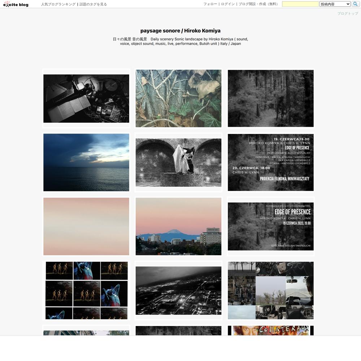Open the black-and-white night city aerial photo
This screenshot has width=361, height=361.
[x=178, y=291]
